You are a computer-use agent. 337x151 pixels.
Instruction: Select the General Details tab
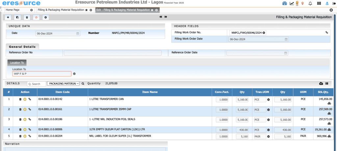tap(22, 47)
